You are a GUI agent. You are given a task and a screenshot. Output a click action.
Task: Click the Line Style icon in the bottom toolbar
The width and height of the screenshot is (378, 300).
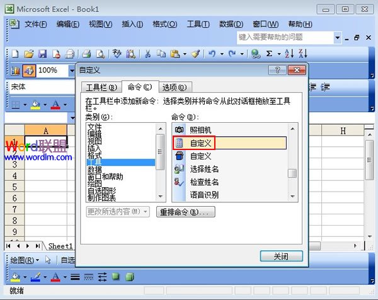click(x=75, y=277)
